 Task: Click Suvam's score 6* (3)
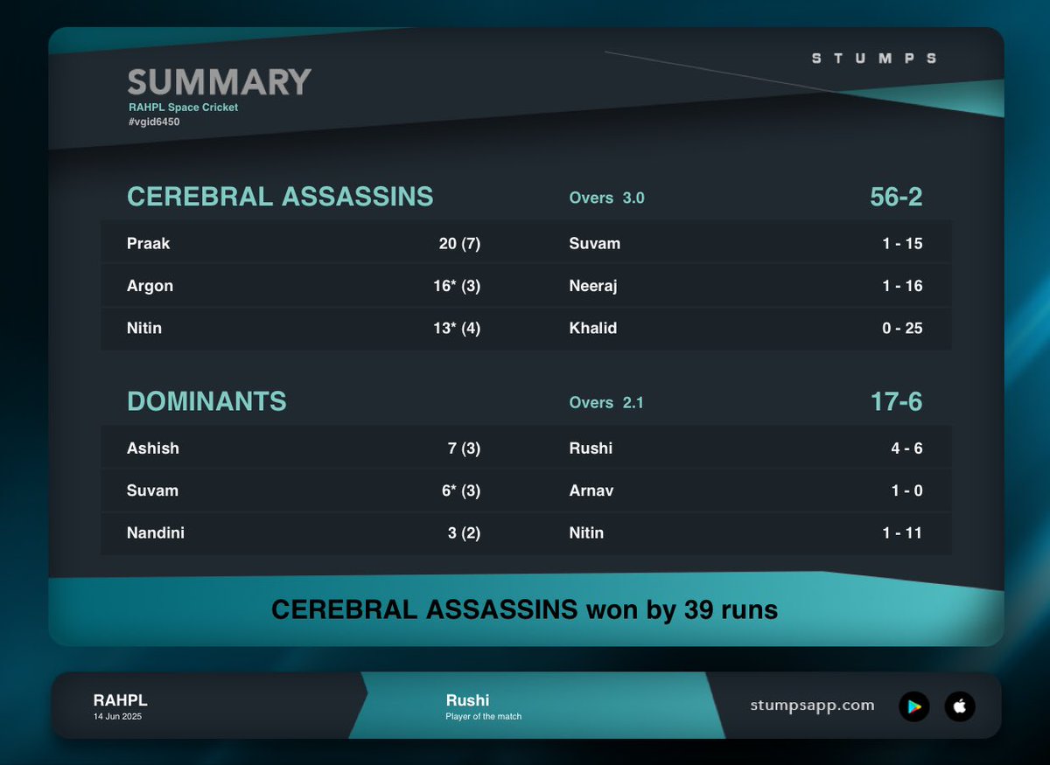coord(459,490)
